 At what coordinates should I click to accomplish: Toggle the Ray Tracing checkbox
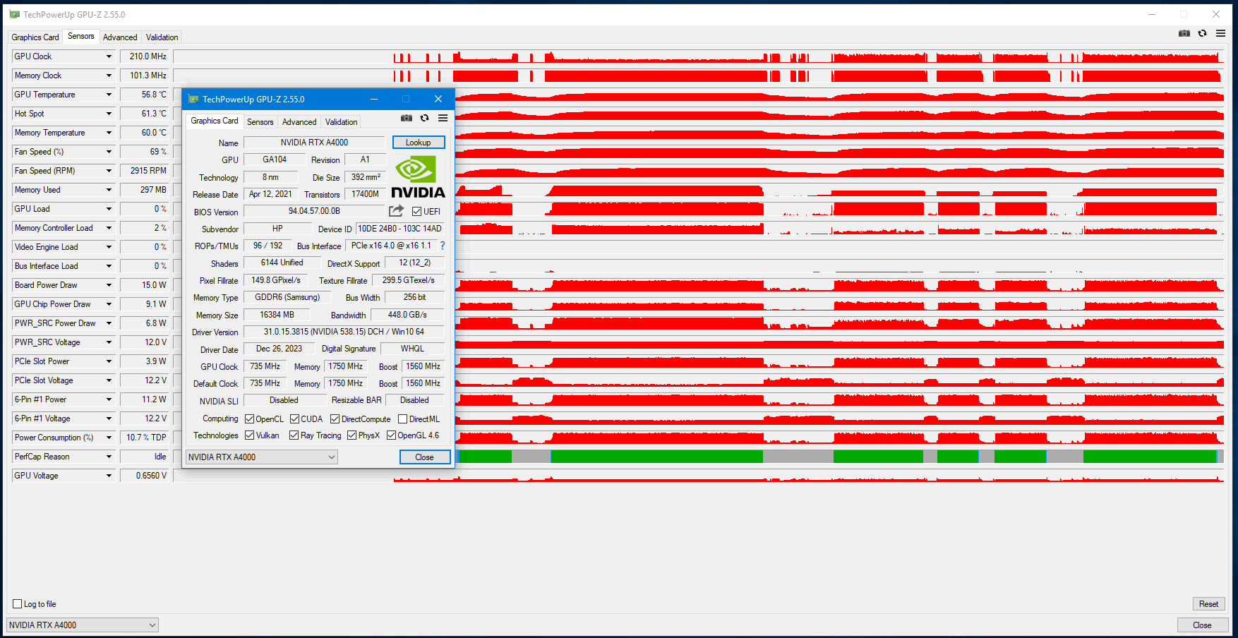294,435
